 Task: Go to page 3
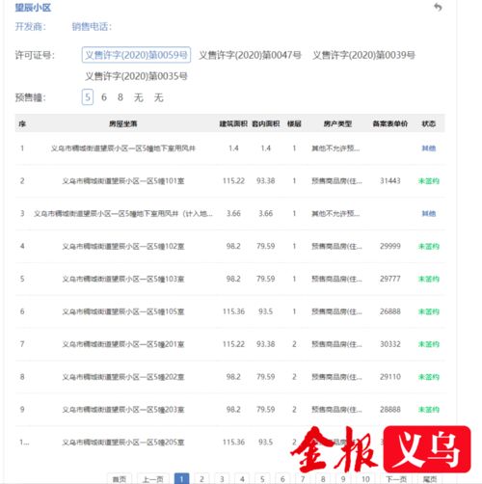[222, 479]
